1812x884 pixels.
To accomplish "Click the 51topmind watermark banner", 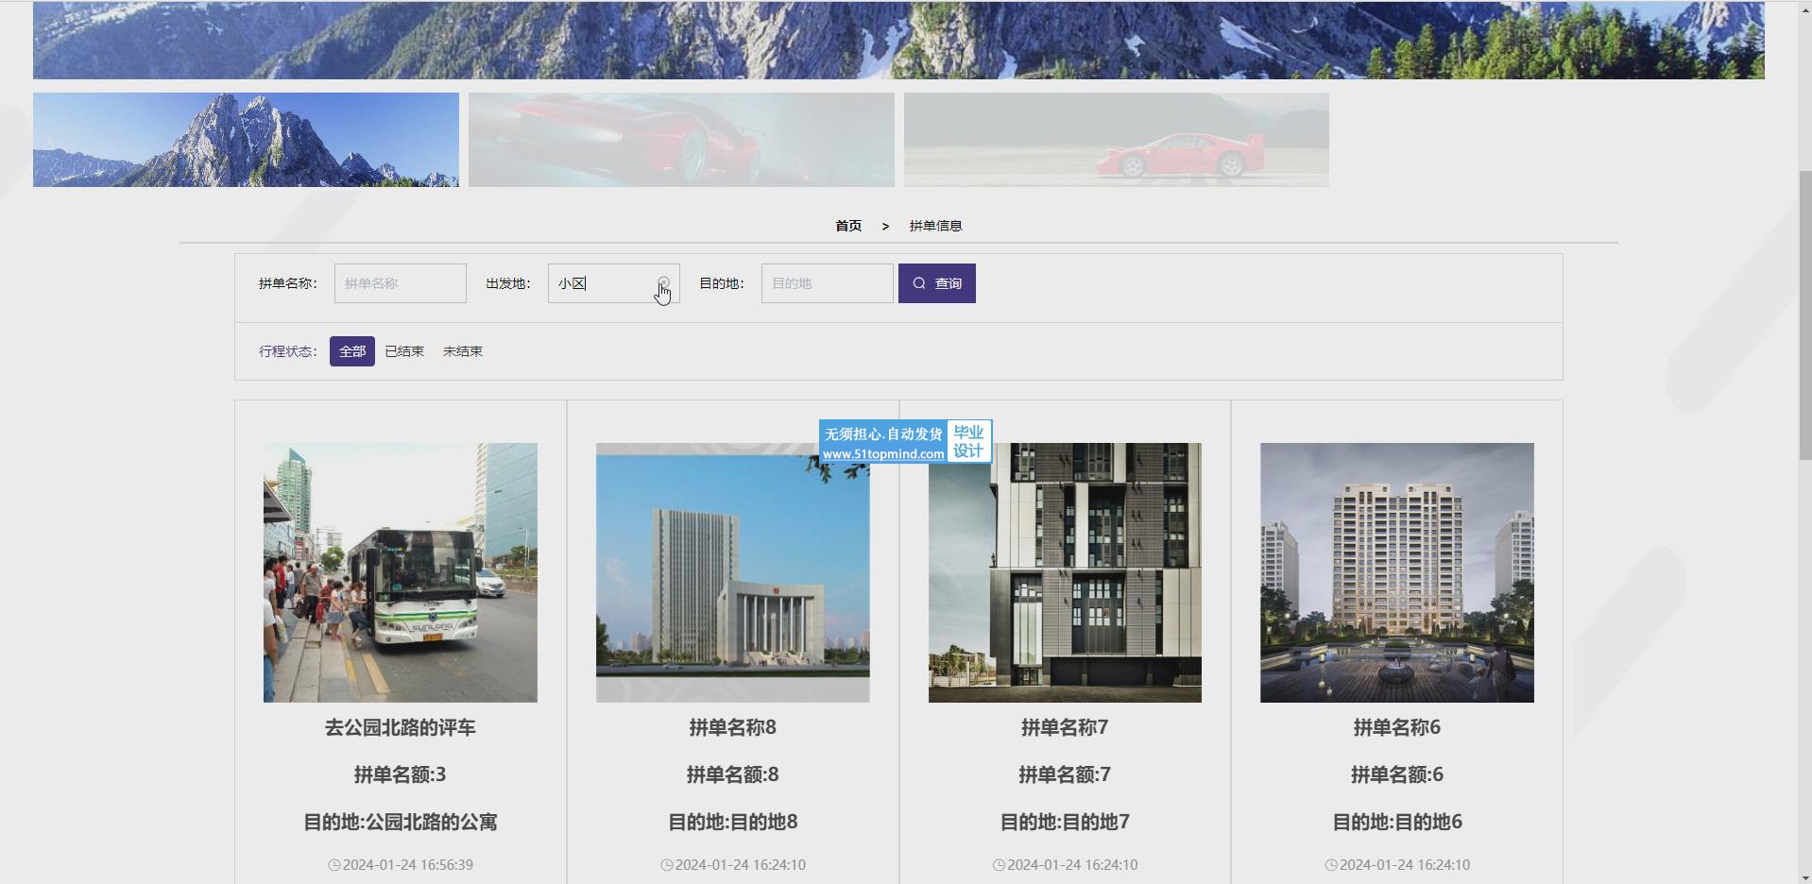I will pos(905,442).
